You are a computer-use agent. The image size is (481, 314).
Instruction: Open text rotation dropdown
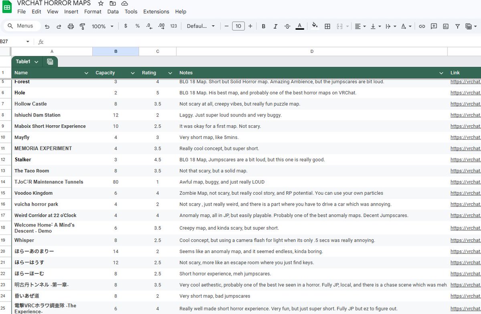406,26
